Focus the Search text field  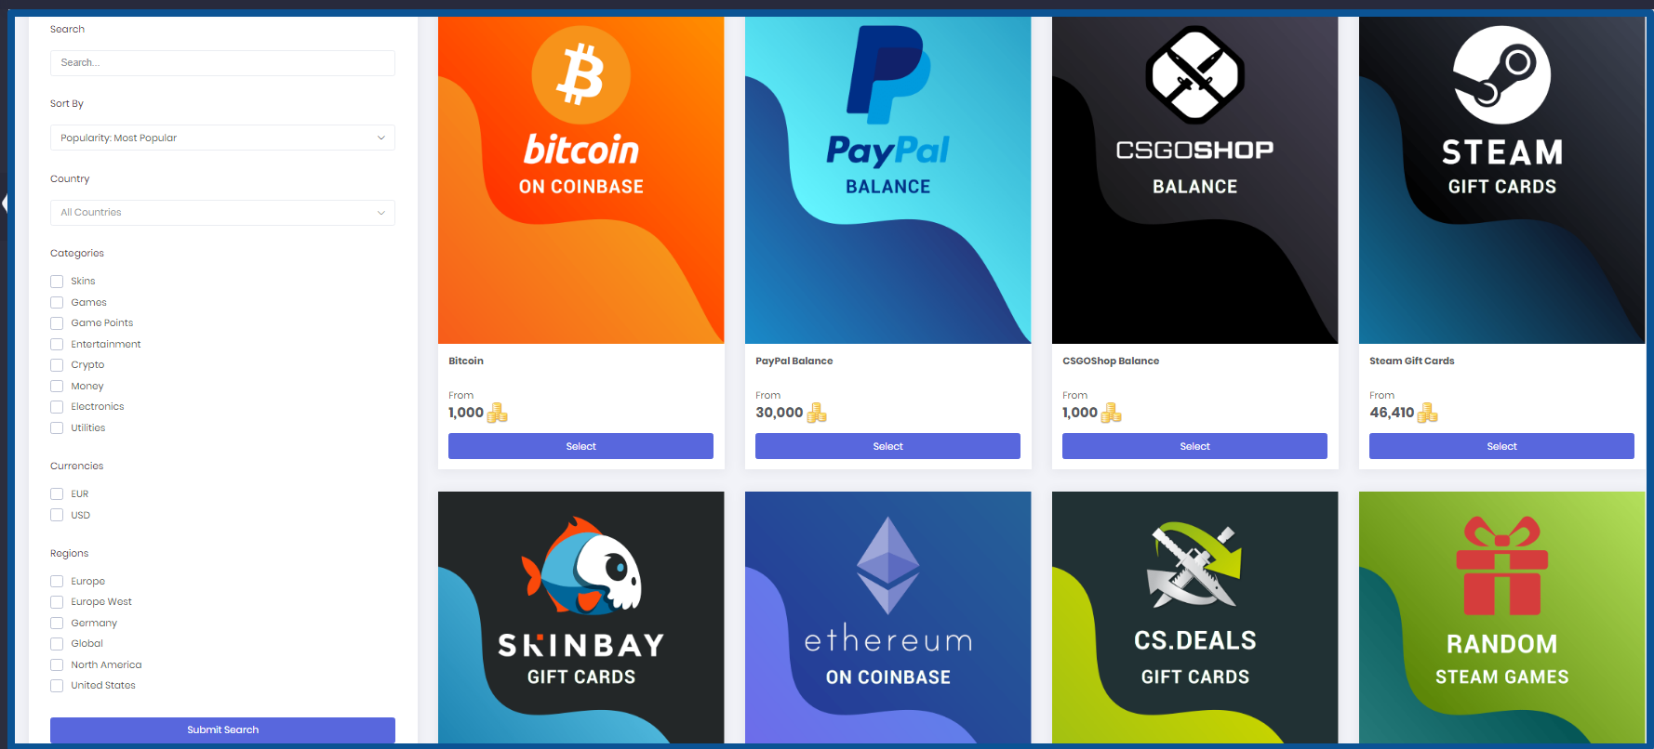coord(222,63)
